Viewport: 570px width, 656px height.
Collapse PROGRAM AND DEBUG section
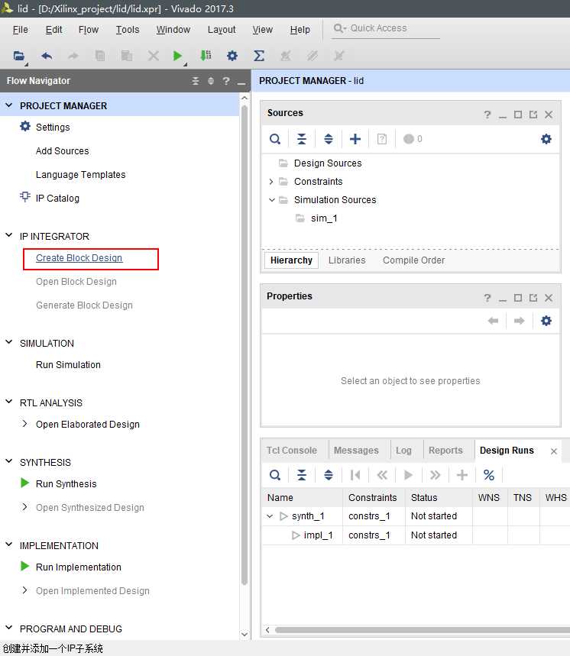[x=9, y=628]
